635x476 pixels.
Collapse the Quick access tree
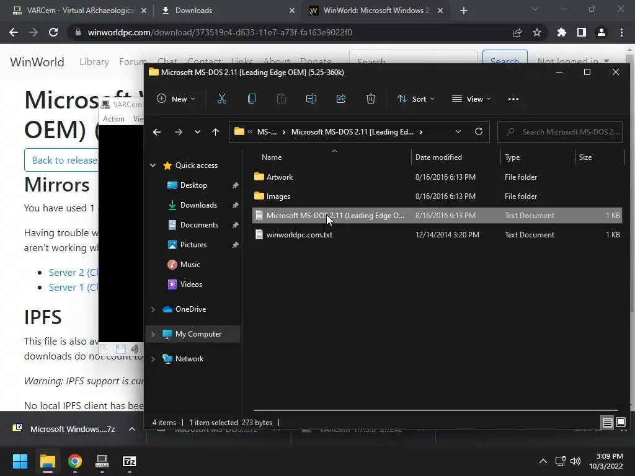(x=153, y=165)
